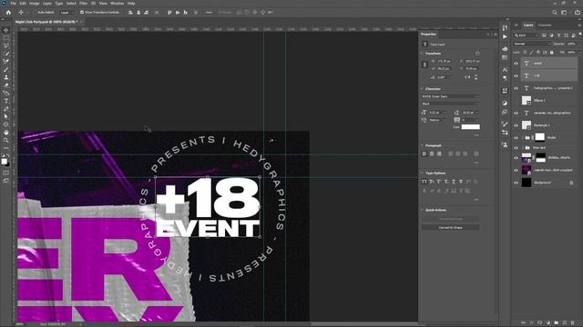Filter layers by pixel image icon
Screen dimensions: 583x327
544,35
